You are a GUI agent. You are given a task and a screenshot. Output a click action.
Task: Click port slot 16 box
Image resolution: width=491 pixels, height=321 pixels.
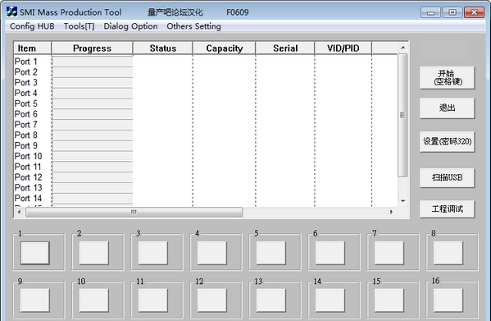click(x=448, y=300)
